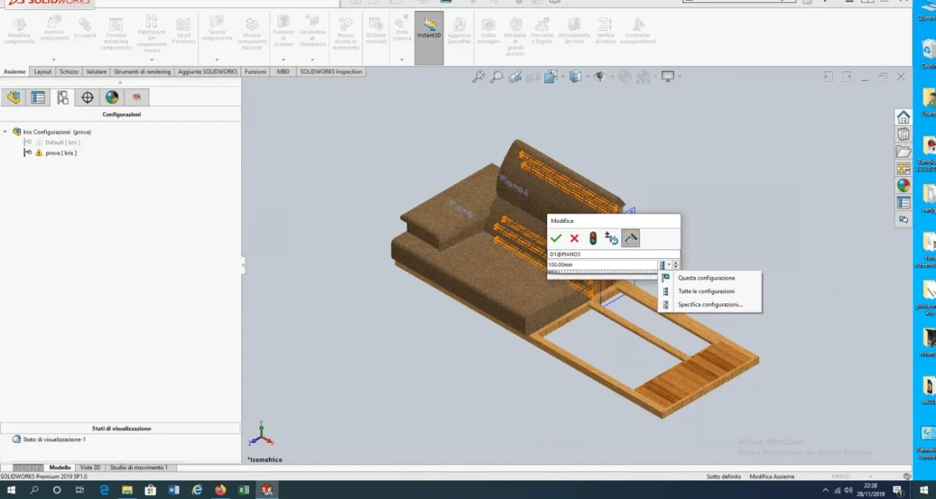Switch to the Schizzo tab
This screenshot has width=936, height=499.
69,72
